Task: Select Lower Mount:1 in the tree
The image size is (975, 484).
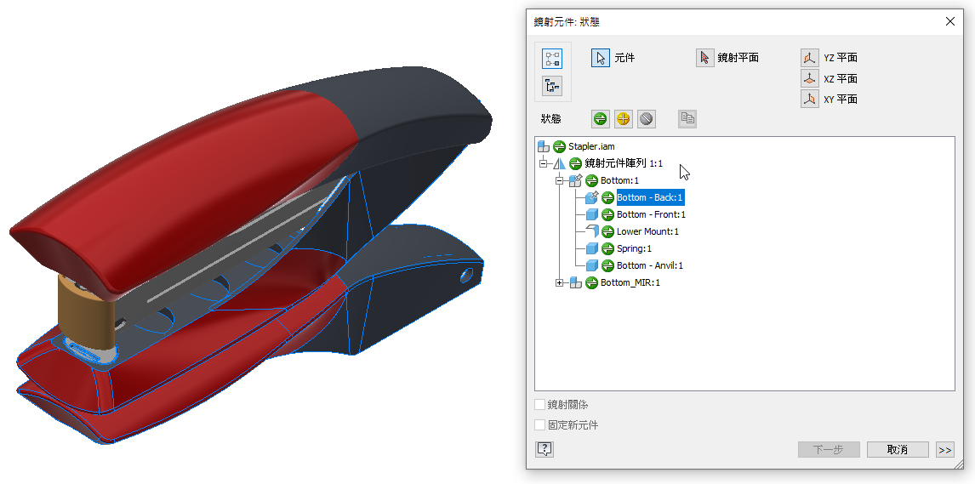Action: click(648, 231)
